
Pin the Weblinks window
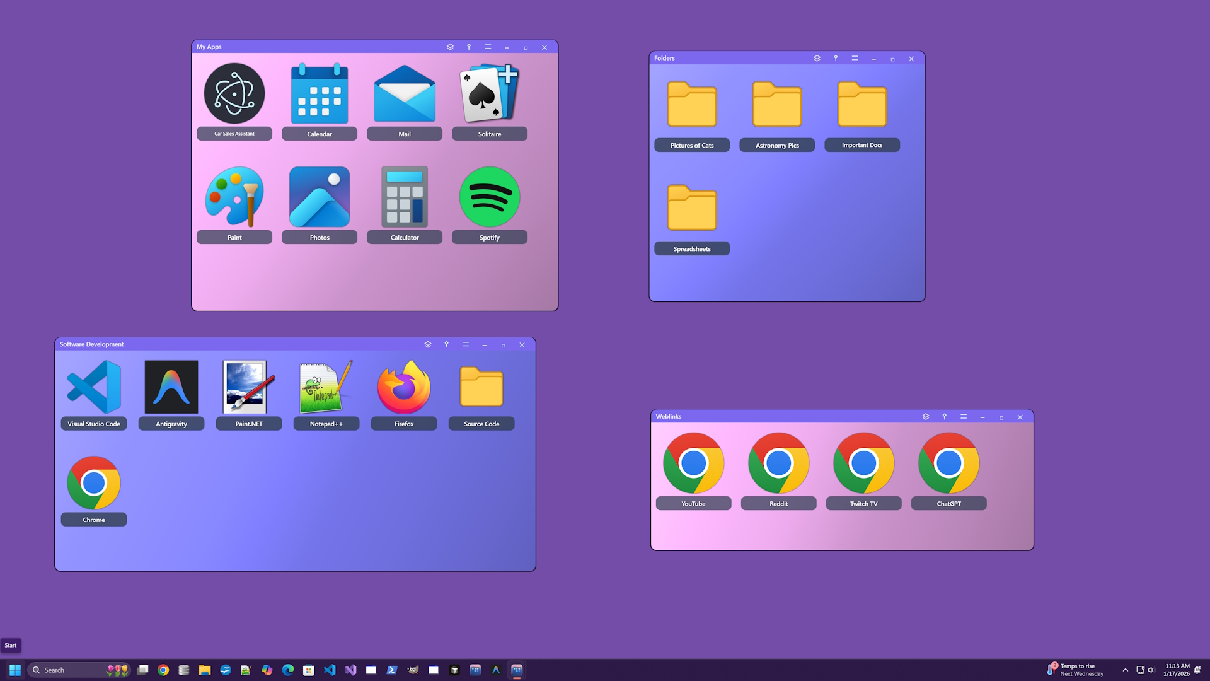click(x=945, y=417)
